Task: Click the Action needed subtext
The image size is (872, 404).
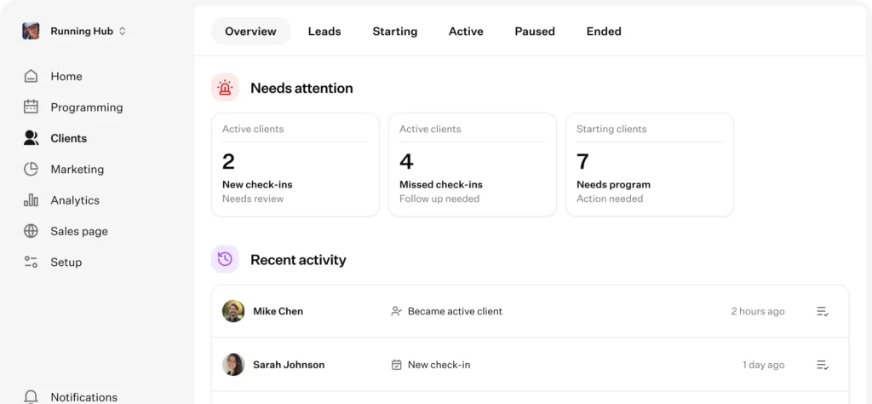Action: coord(610,199)
